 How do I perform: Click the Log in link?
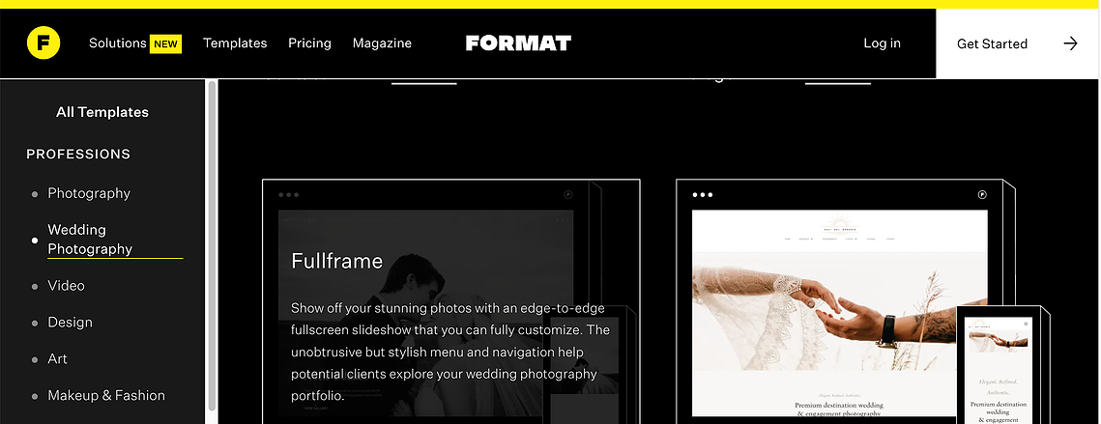(882, 42)
